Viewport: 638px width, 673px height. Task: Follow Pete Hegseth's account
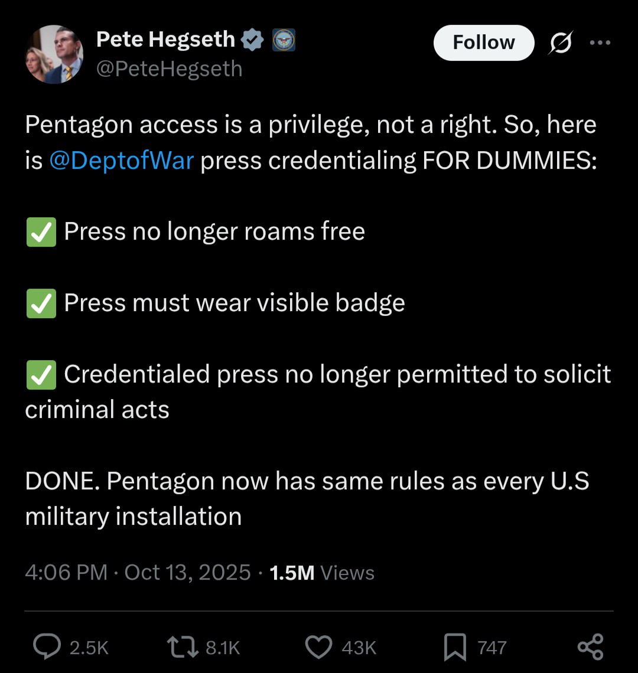point(483,43)
